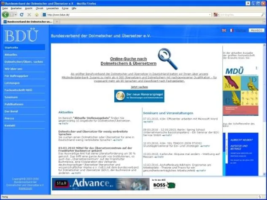Open Publikationen in sidebar
This screenshot has width=267, height=200.
[24, 104]
